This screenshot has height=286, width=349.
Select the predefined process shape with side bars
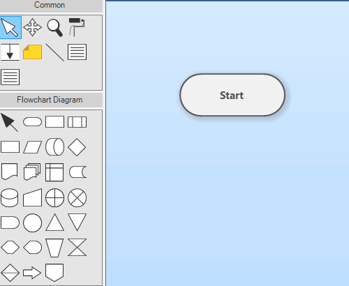pos(77,122)
